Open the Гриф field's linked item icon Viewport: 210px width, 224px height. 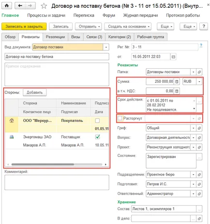(x=199, y=128)
